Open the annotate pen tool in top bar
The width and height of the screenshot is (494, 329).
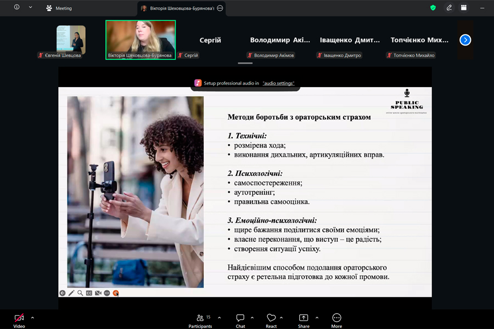[x=449, y=8]
